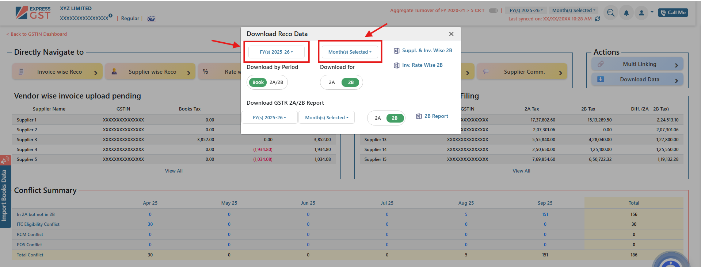Click the Express GST logo
The image size is (701, 267).
[33, 13]
